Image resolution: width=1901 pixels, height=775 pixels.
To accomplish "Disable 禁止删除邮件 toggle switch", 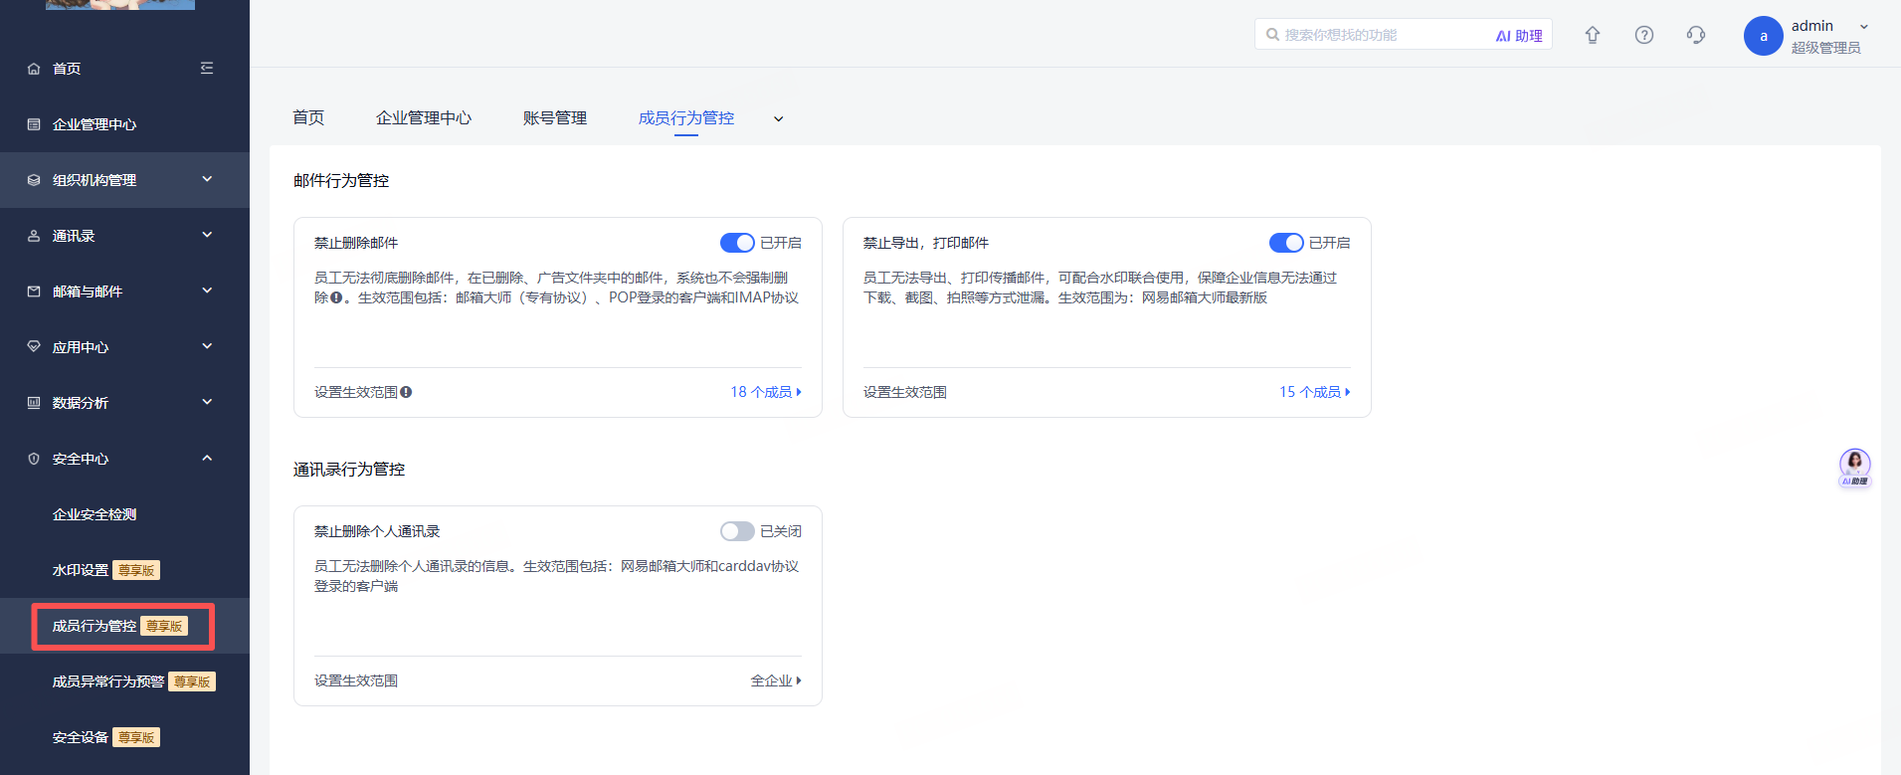I will click(737, 243).
